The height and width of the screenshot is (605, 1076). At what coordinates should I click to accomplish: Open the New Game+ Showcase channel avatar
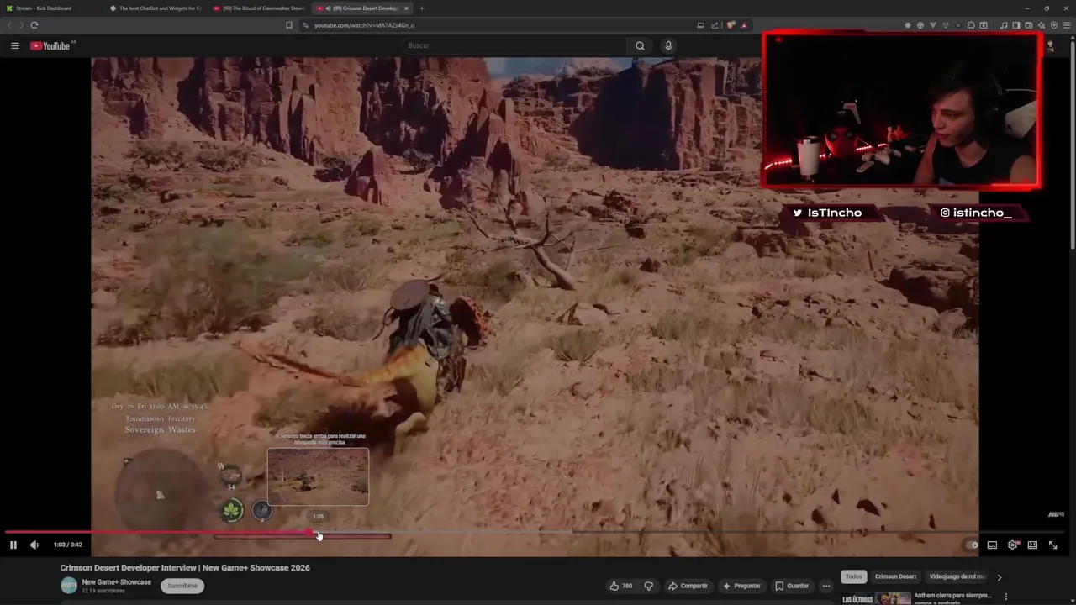(x=68, y=586)
